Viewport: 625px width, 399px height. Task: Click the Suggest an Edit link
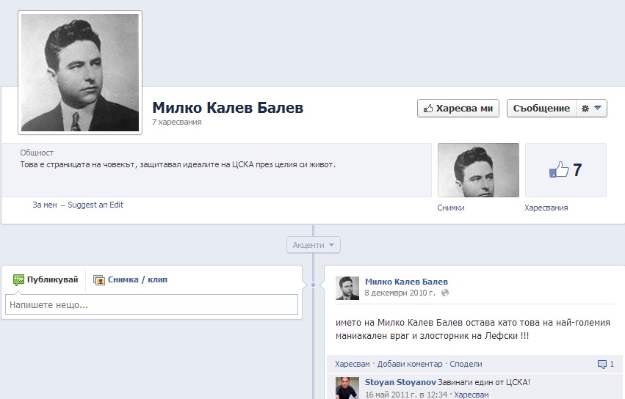point(95,205)
